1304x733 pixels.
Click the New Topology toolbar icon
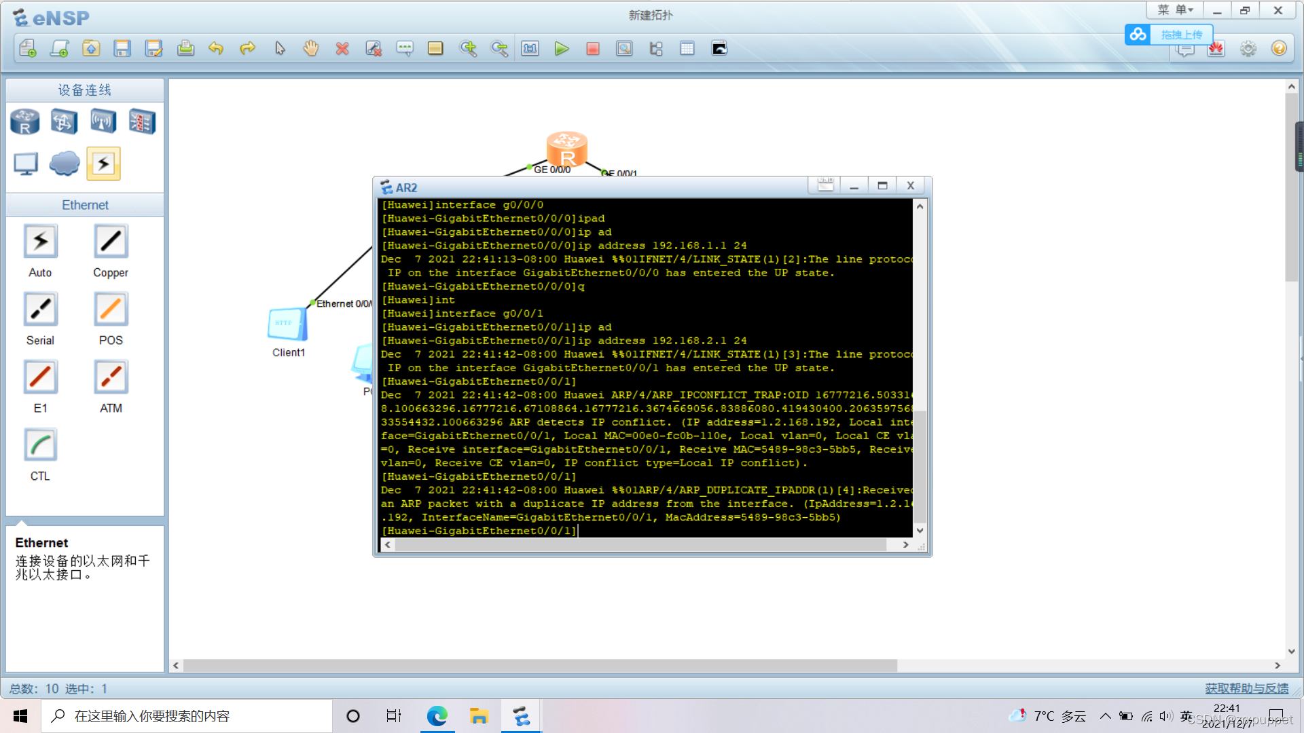(28, 48)
